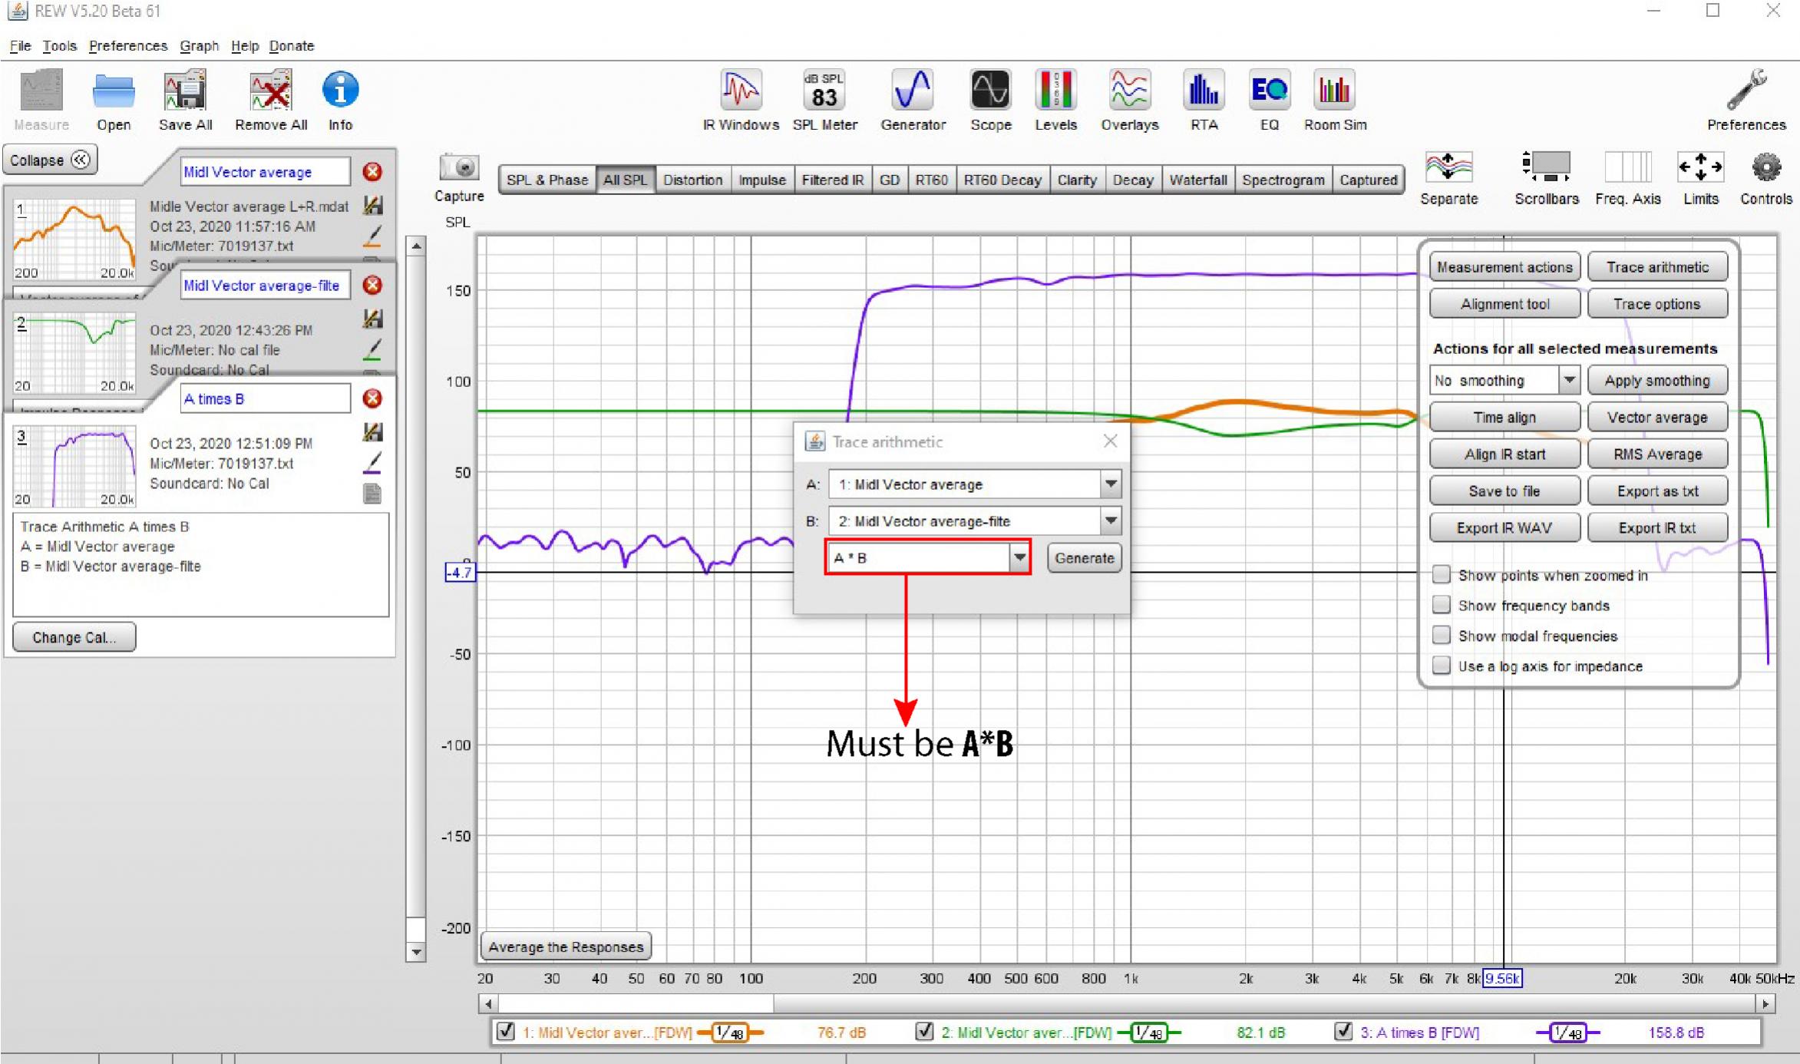Image resolution: width=1800 pixels, height=1064 pixels.
Task: Remove the Midl Vector average measurement
Action: 372,172
